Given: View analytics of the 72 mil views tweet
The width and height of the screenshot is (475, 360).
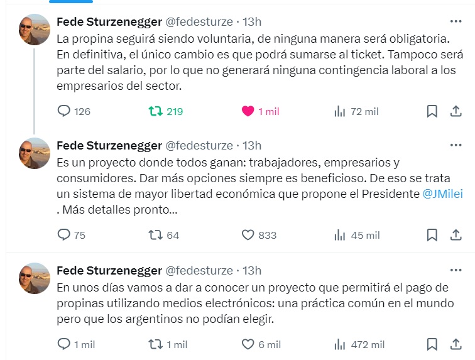Looking at the screenshot, I should (340, 111).
